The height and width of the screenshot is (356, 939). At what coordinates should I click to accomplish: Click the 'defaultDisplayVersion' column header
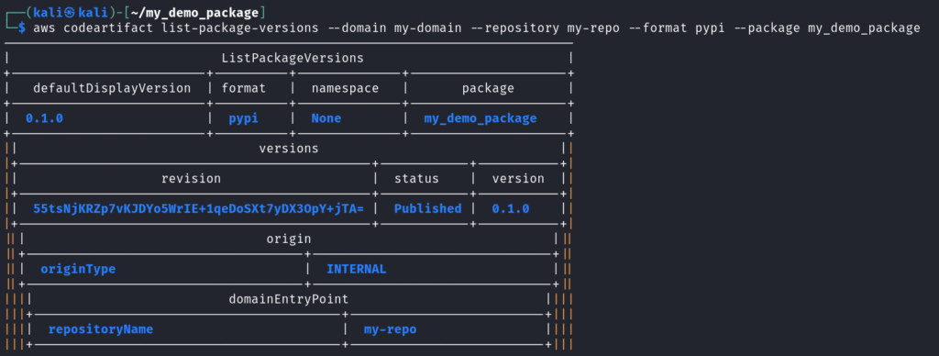112,88
